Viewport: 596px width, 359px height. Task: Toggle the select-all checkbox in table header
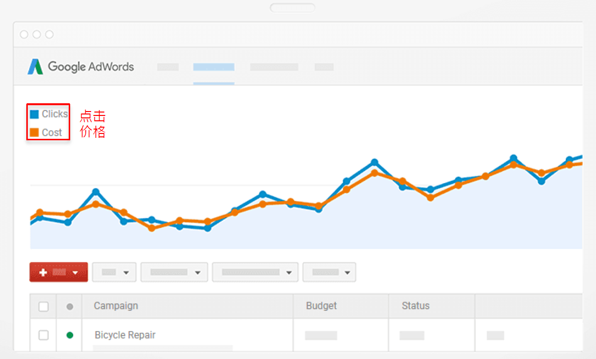43,306
